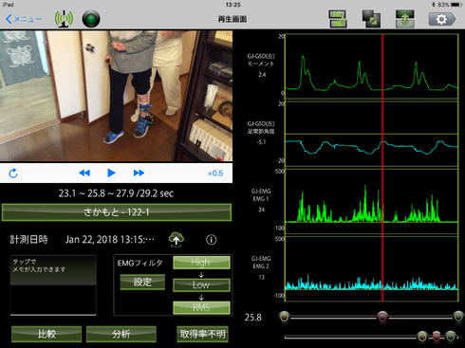
Task: Tap the 再生画面 title
Action: 232,19
